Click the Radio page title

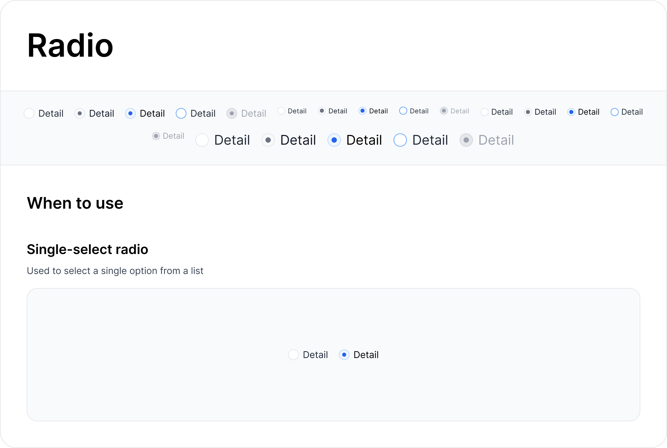(x=70, y=46)
